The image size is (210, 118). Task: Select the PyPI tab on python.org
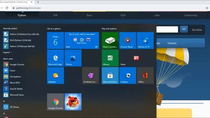click(123, 15)
